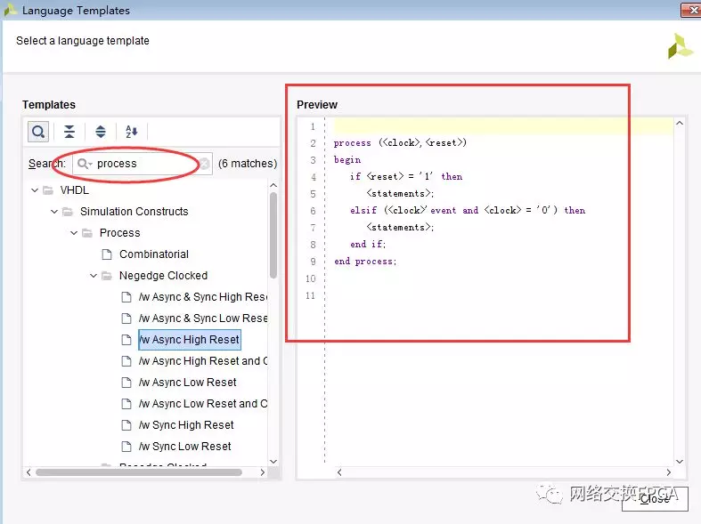The image size is (701, 524).
Task: Close the Language Templates window
Action: point(691,10)
